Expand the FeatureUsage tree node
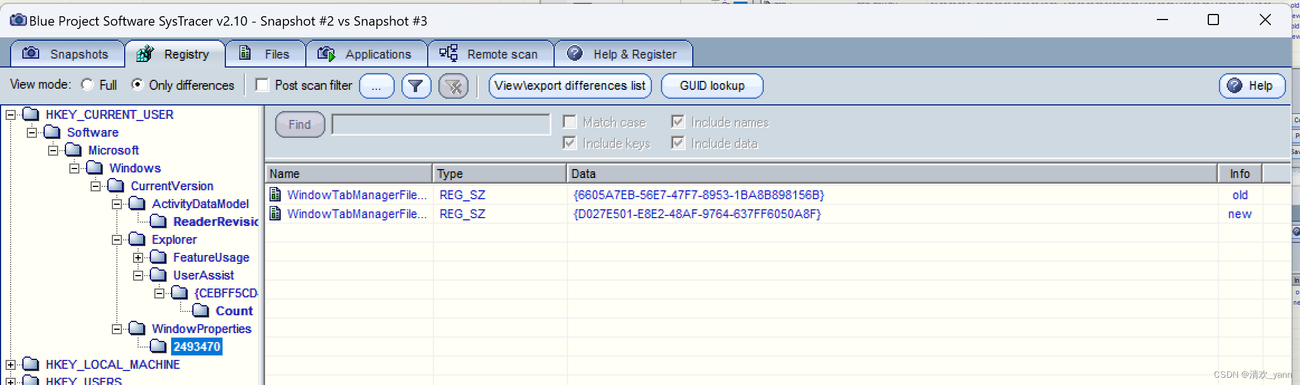 coord(138,258)
